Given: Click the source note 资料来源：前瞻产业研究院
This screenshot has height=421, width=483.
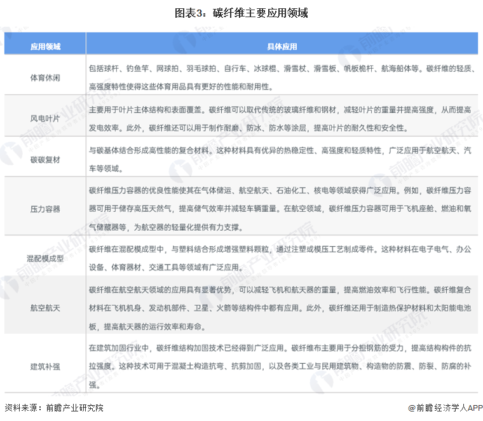Looking at the screenshot, I should tap(54, 408).
